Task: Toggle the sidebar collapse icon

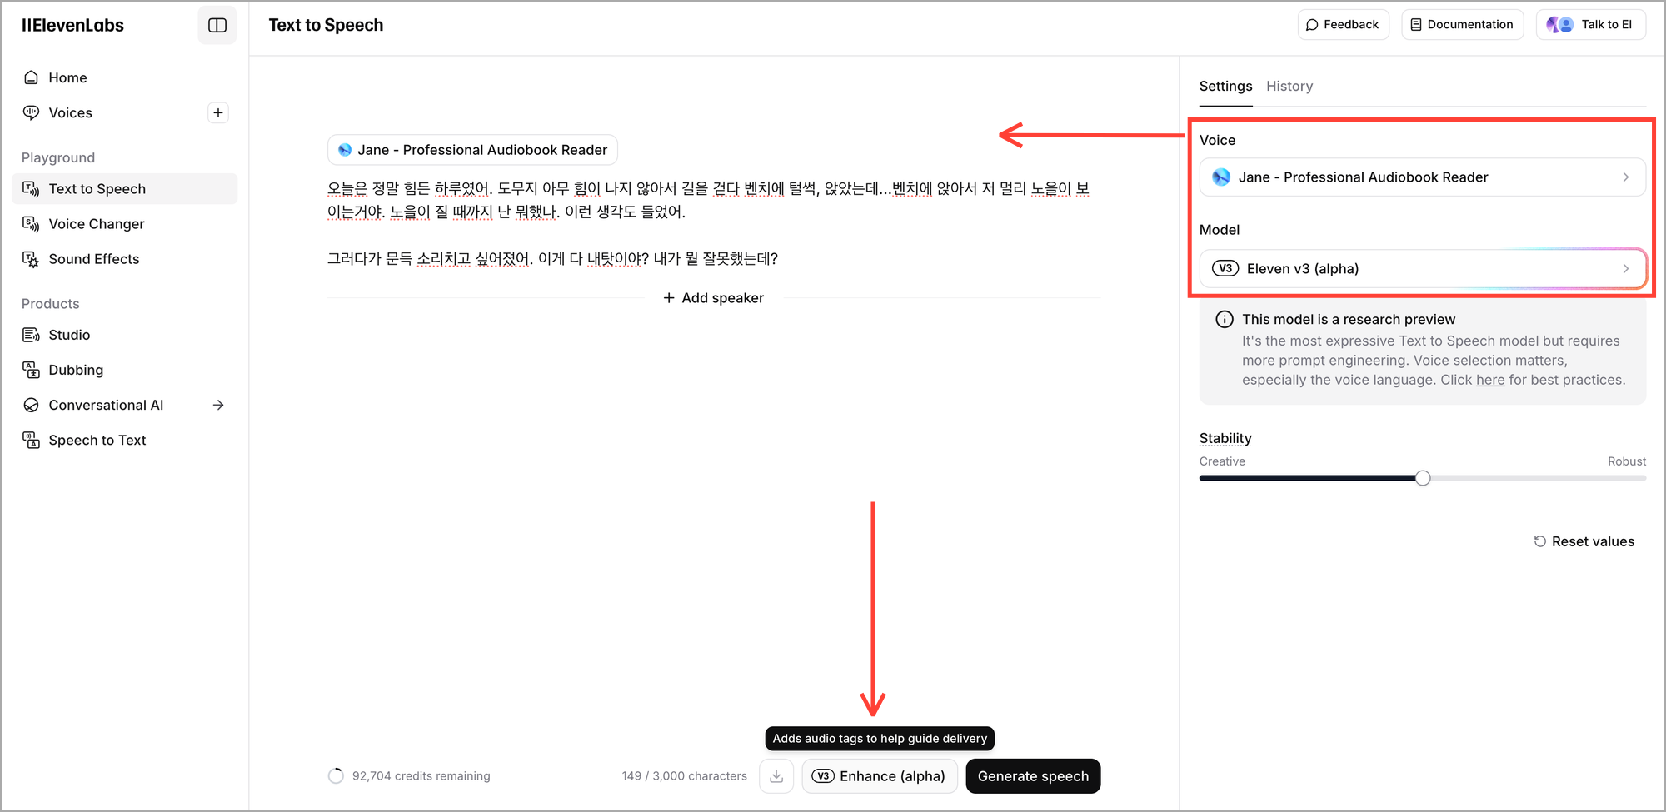Action: click(x=217, y=25)
